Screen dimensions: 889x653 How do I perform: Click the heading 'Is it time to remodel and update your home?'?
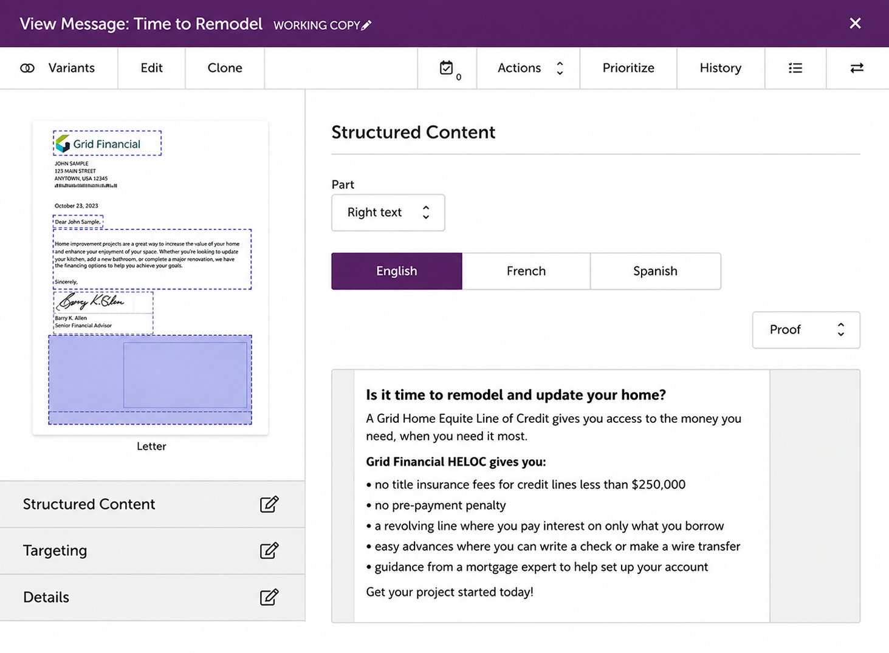[x=516, y=395]
